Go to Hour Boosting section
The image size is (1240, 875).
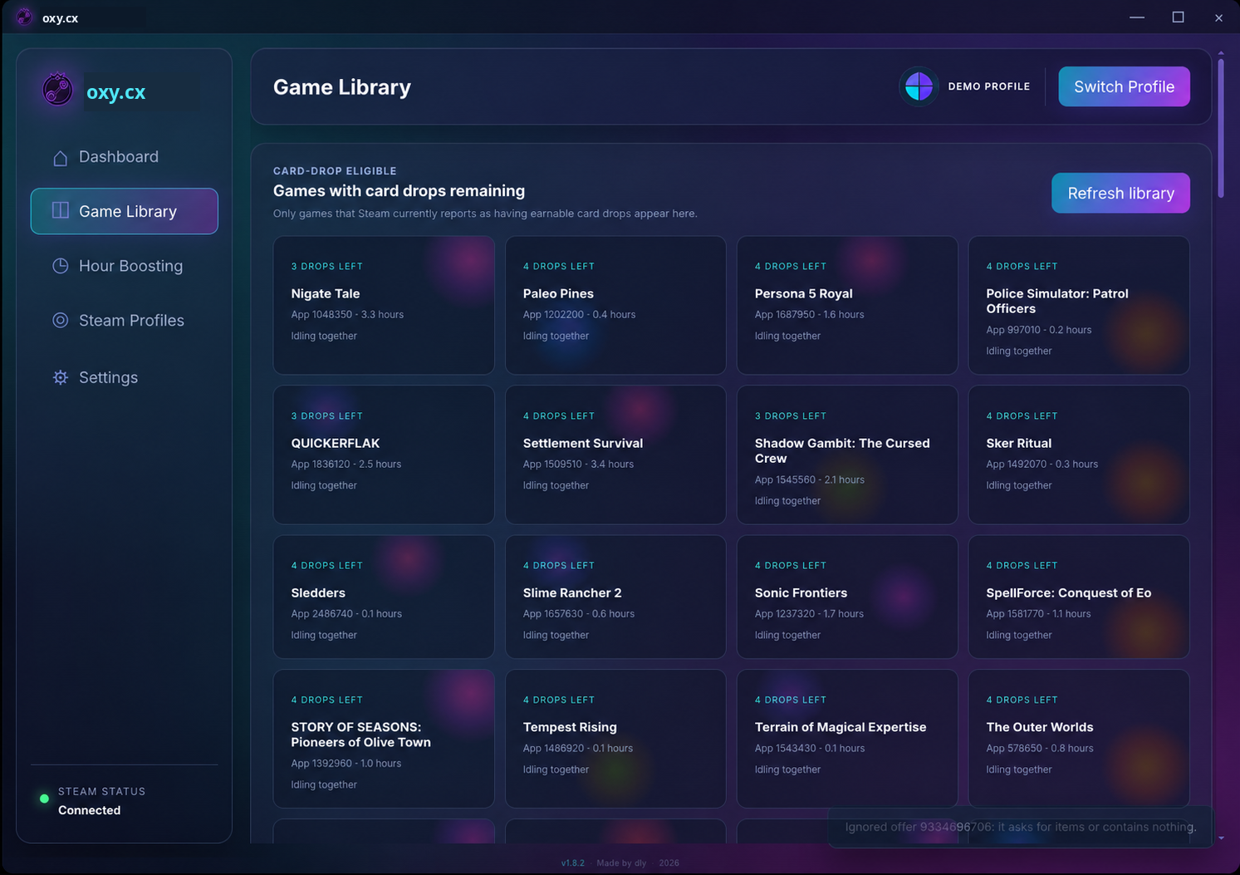(125, 266)
